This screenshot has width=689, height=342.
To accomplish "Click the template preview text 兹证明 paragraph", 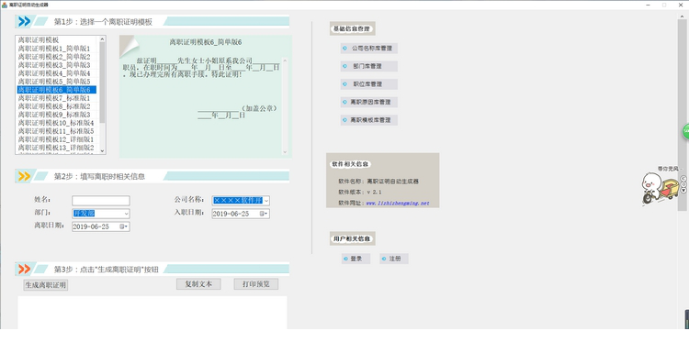I will point(201,67).
